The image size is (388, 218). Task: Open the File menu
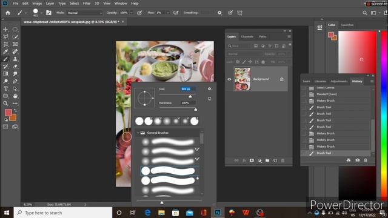(16, 4)
